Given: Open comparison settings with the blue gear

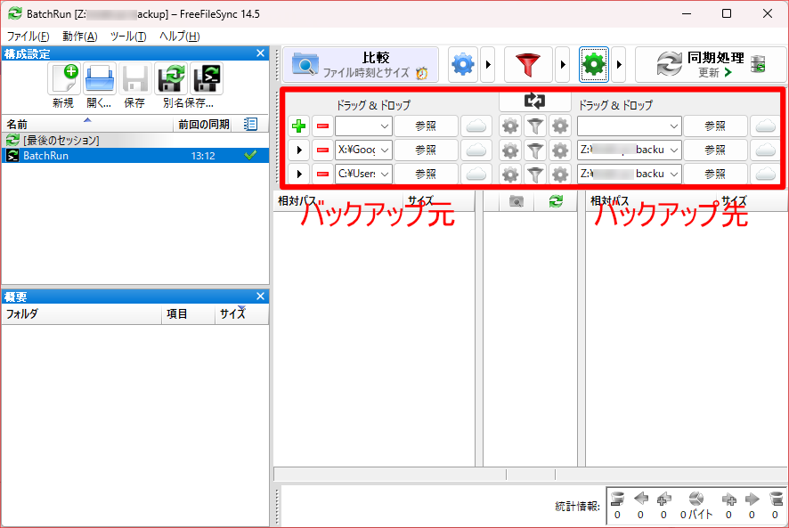Looking at the screenshot, I should (x=463, y=65).
